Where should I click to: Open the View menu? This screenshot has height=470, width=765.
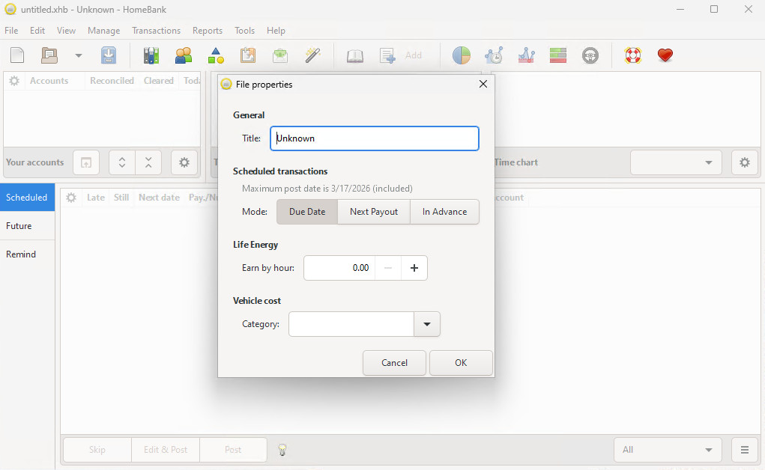[67, 30]
